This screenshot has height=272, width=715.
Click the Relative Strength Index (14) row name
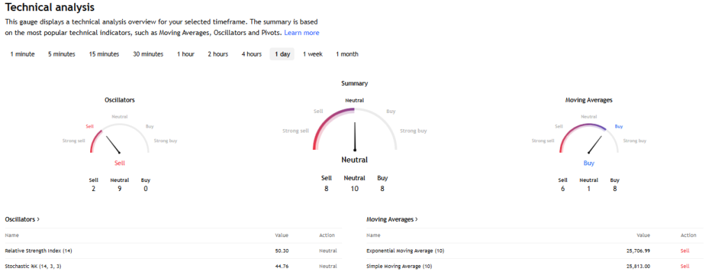coord(38,251)
